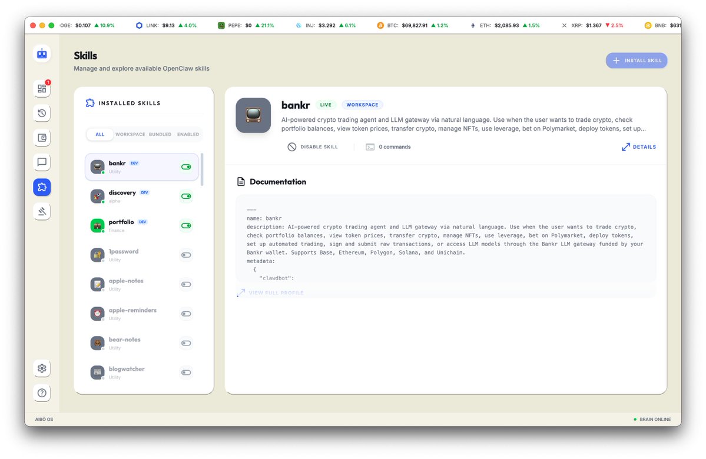Image resolution: width=706 pixels, height=459 pixels.
Task: Click the blogwatcher skill icon
Action: pos(97,372)
